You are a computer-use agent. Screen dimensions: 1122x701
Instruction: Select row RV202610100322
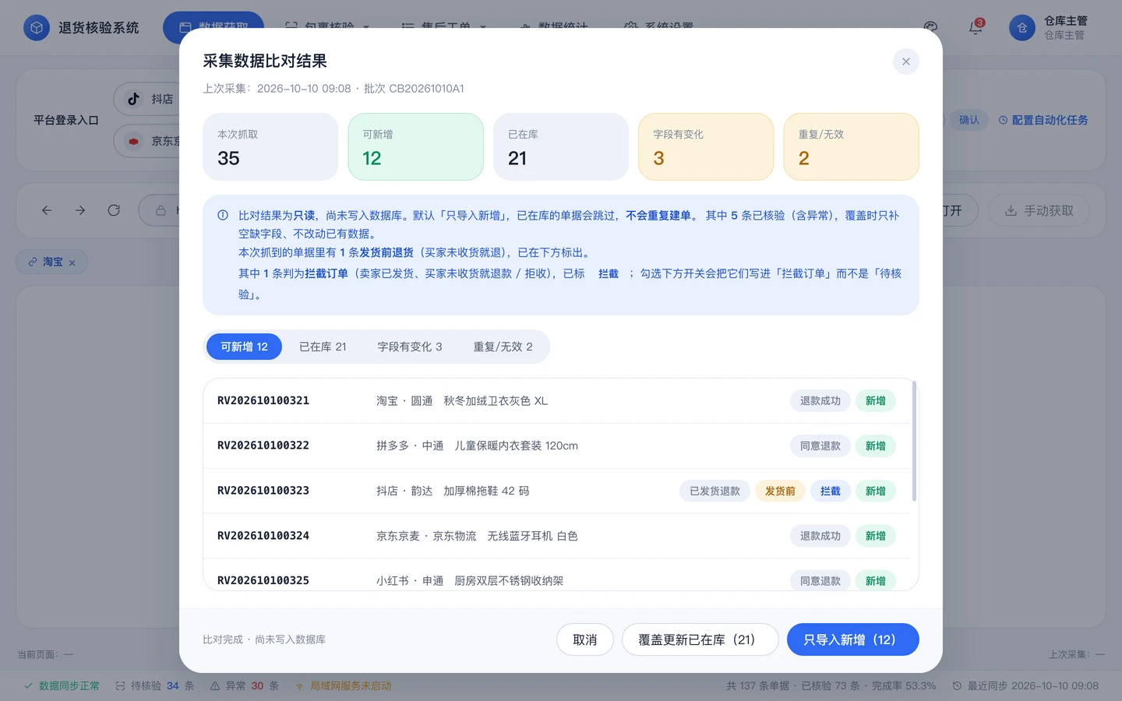(x=556, y=446)
